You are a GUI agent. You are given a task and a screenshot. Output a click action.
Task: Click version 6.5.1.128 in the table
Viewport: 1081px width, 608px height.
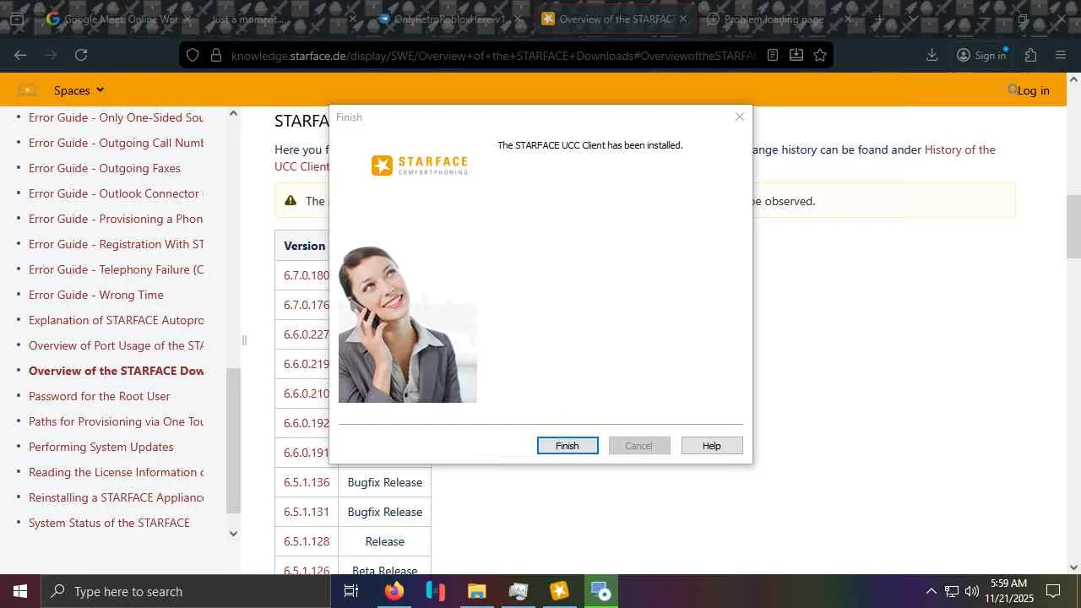point(307,541)
